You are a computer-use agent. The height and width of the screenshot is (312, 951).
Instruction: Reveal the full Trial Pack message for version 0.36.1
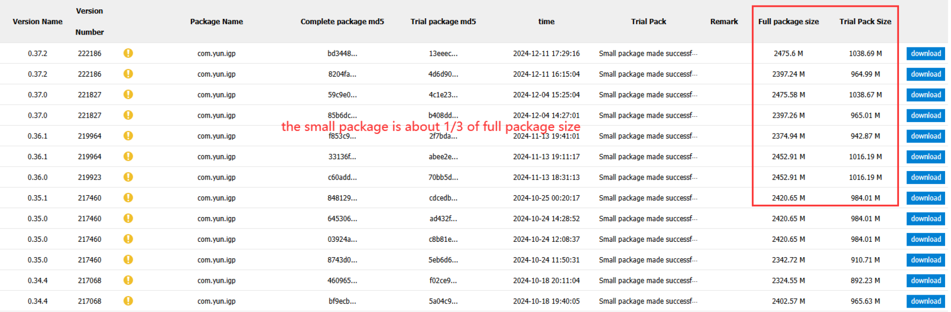(x=648, y=136)
